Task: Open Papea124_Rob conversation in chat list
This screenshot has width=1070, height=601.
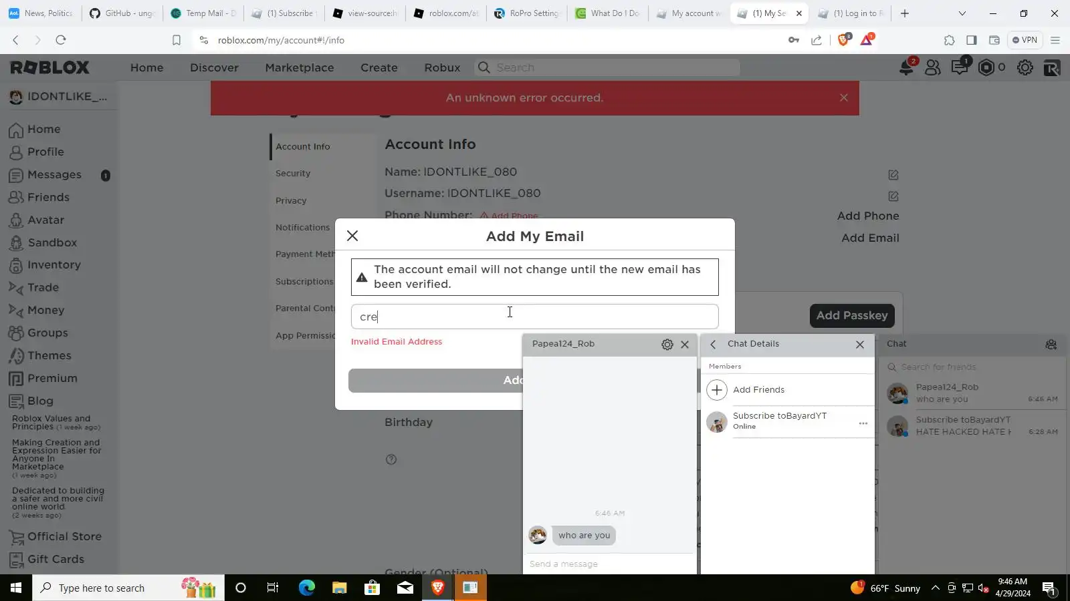Action: click(x=973, y=393)
